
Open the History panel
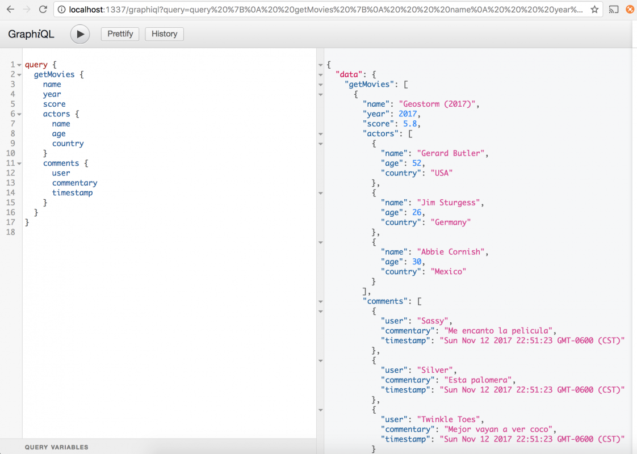click(164, 34)
